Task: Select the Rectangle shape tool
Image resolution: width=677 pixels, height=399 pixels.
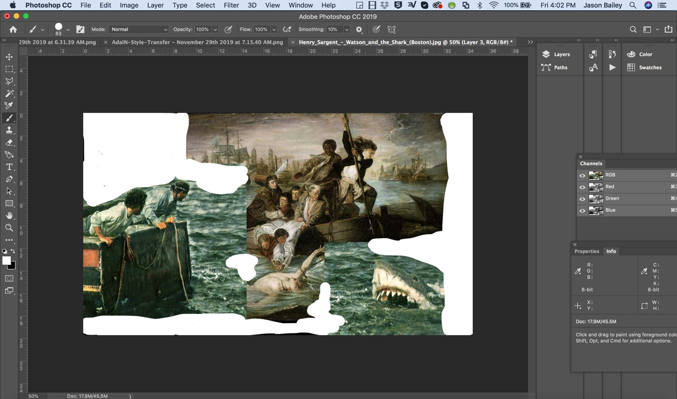Action: [9, 203]
